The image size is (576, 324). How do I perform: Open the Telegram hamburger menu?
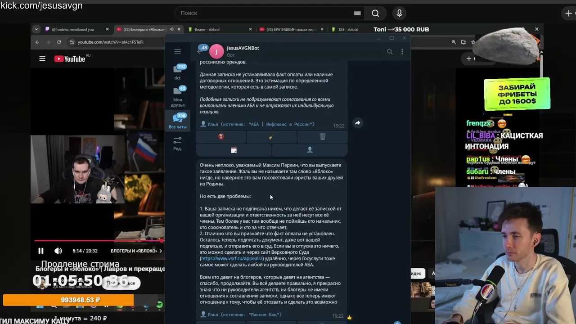[x=177, y=51]
